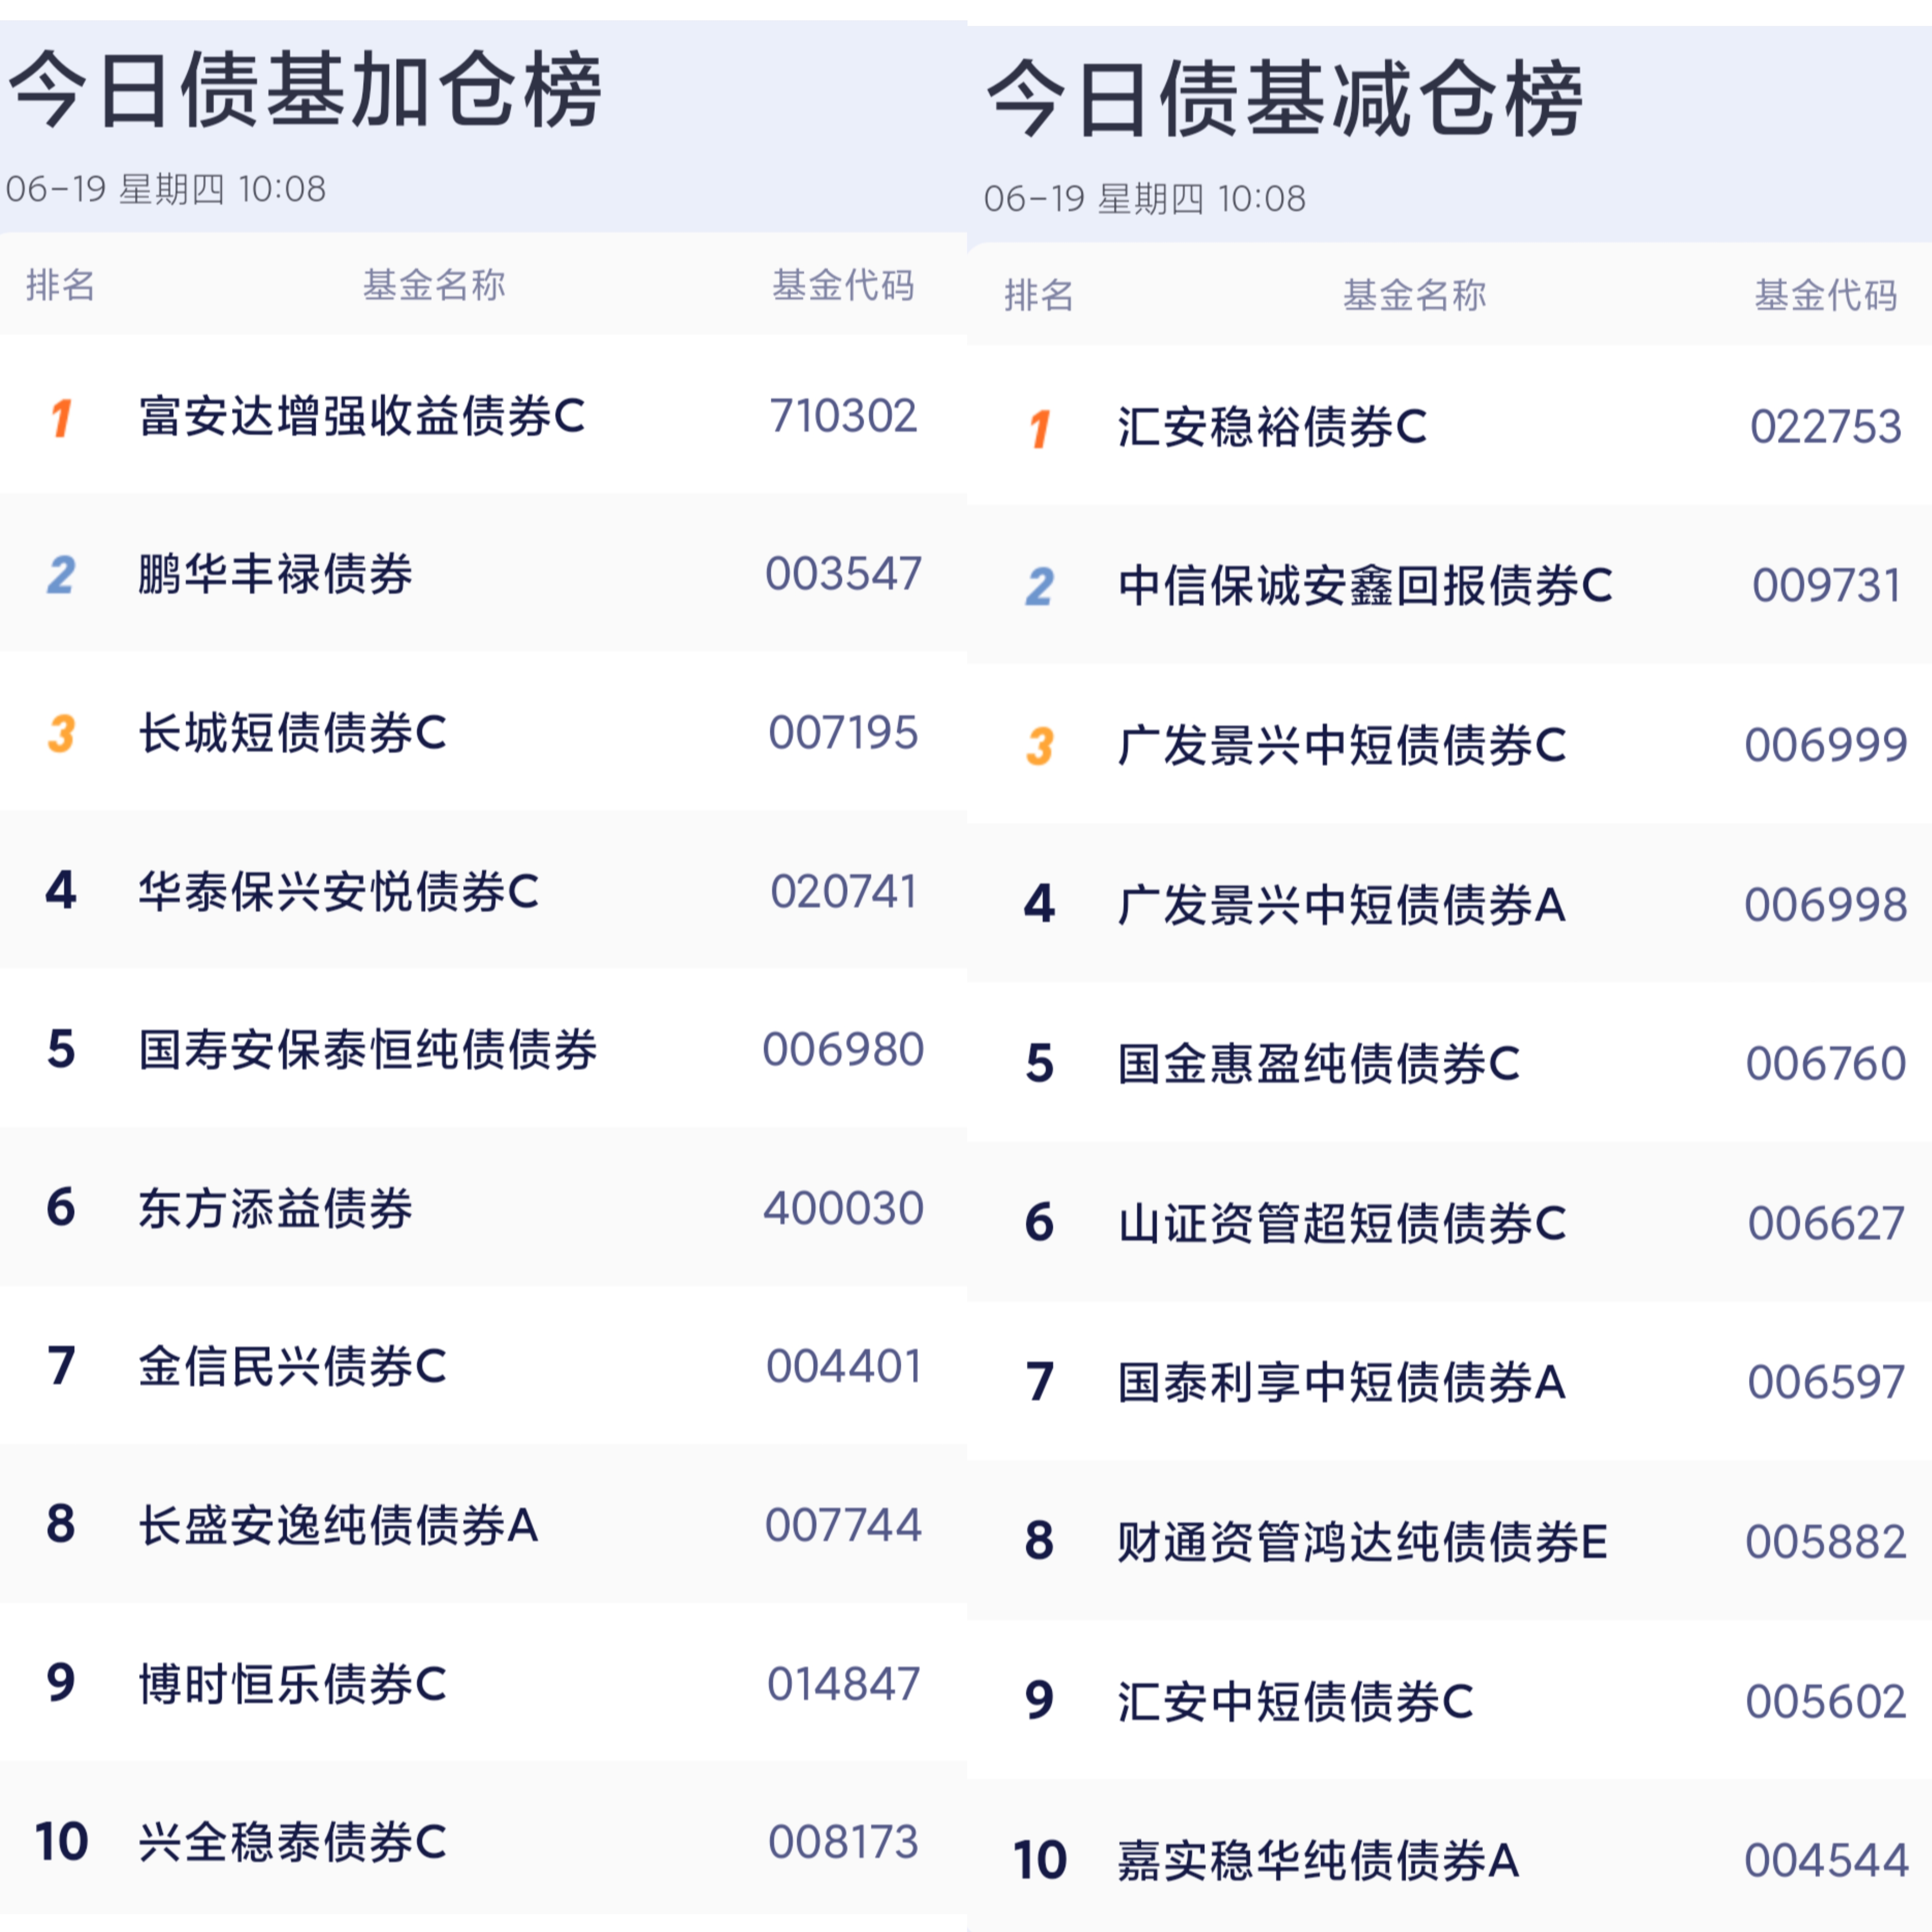Select 长盛安逸纯债债券A in the list
This screenshot has height=1932, width=1932.
339,1525
